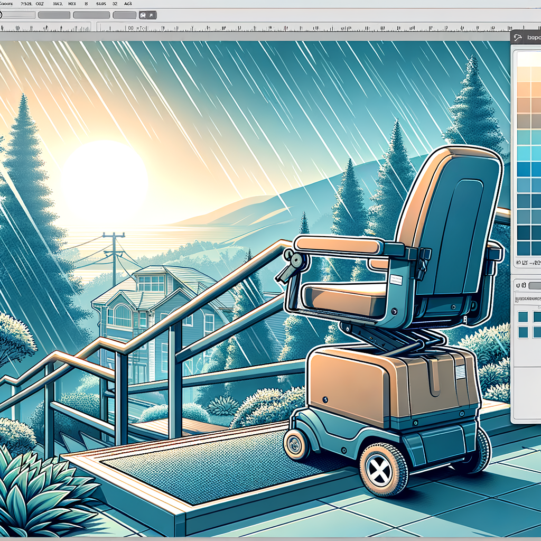Click the gray field in lower panel header

coord(535,286)
